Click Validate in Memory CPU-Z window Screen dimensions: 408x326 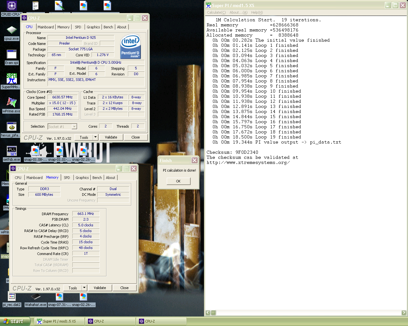coord(100,288)
